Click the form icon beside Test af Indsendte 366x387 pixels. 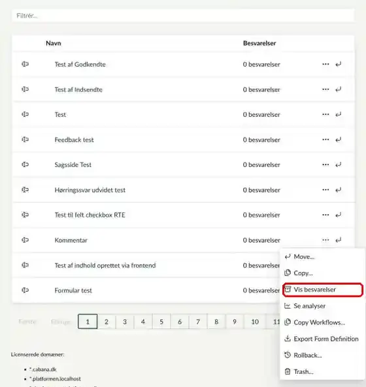pyautogui.click(x=25, y=89)
